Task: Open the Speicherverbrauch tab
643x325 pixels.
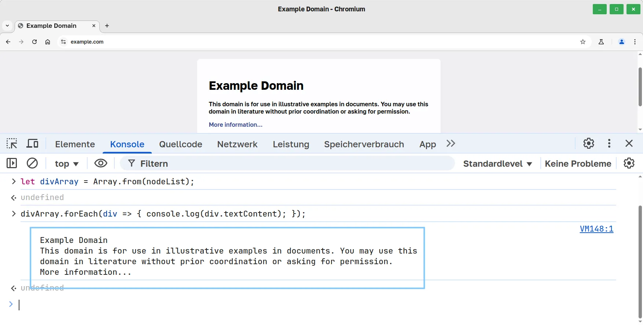Action: pos(364,144)
